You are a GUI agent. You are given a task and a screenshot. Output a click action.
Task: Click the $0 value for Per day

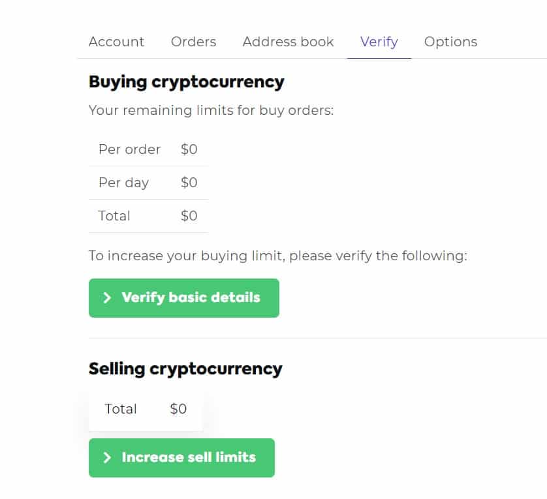click(x=189, y=183)
